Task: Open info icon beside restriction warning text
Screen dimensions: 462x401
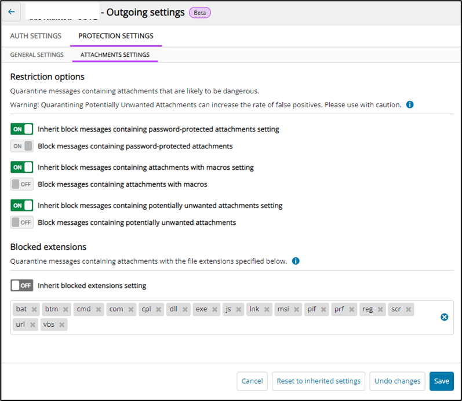Action: [410, 104]
